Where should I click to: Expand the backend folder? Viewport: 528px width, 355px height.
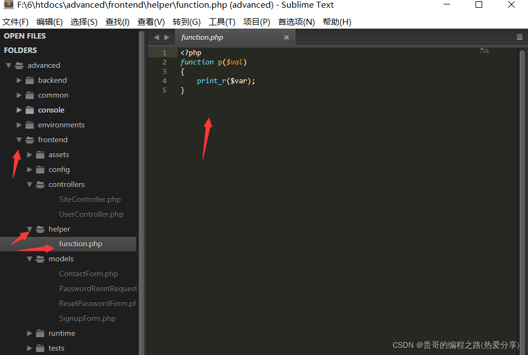pyautogui.click(x=19, y=80)
